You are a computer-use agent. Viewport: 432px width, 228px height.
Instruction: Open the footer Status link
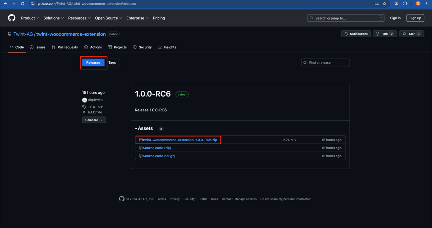[203, 199]
